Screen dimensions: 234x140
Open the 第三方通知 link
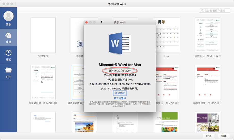(x=120, y=98)
